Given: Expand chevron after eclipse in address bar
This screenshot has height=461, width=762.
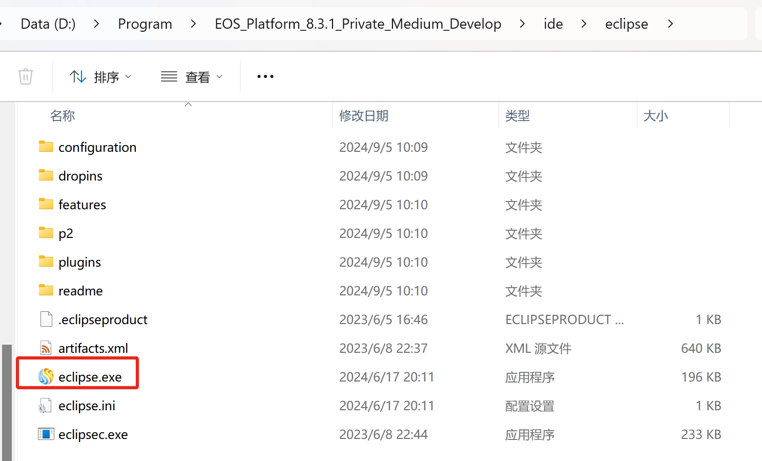Looking at the screenshot, I should tap(670, 24).
